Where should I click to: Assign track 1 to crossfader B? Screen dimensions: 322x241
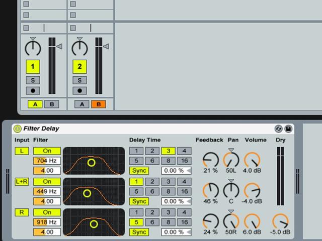coord(52,104)
